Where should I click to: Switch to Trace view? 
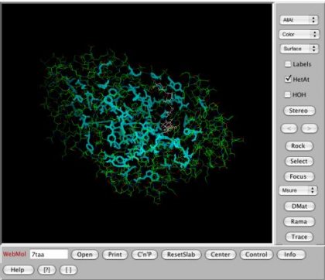pos(299,237)
